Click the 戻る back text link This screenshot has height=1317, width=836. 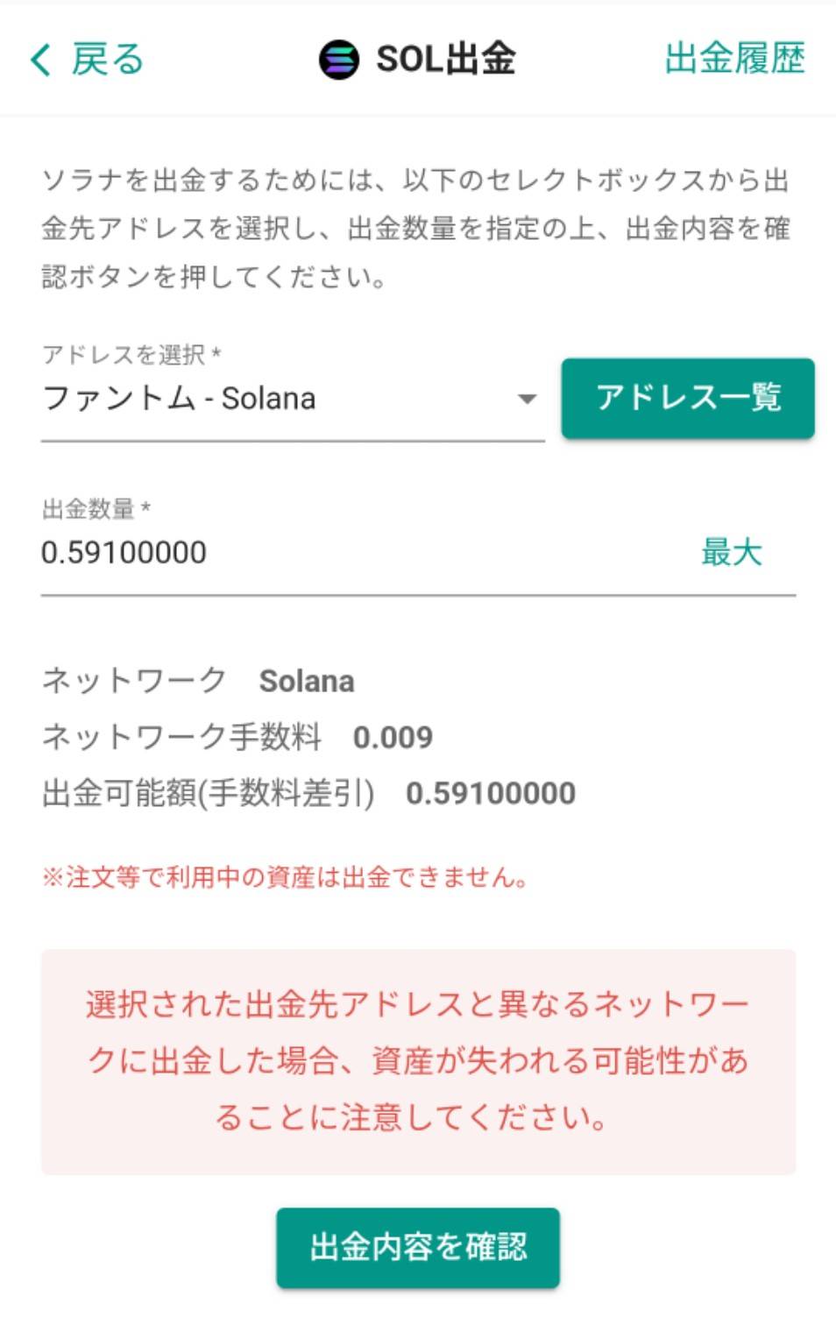coord(107,60)
